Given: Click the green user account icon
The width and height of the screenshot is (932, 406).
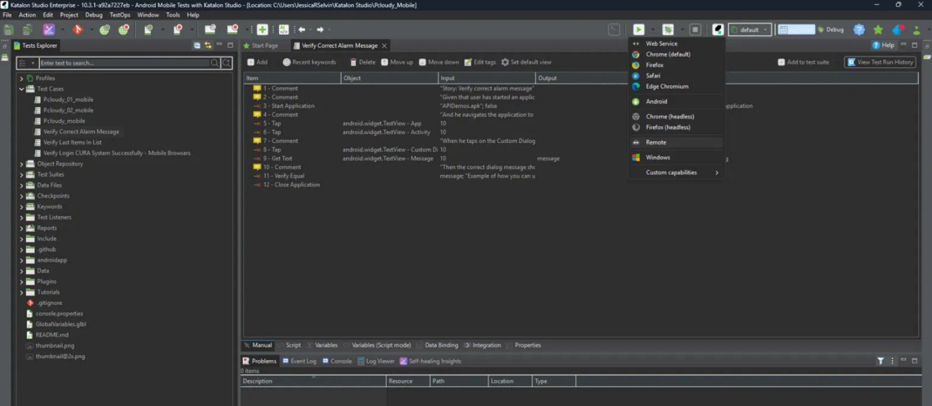Looking at the screenshot, I should [x=917, y=30].
